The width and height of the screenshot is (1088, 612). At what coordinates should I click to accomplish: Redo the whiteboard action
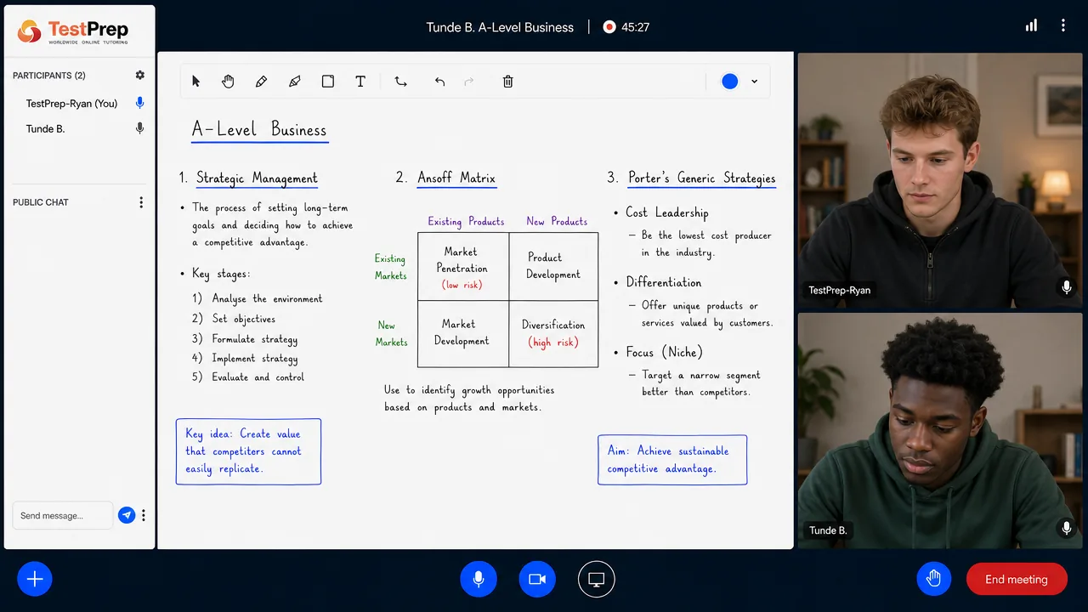click(x=468, y=82)
